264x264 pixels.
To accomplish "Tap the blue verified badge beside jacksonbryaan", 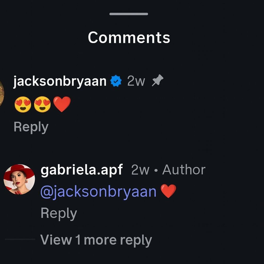I will [x=116, y=81].
